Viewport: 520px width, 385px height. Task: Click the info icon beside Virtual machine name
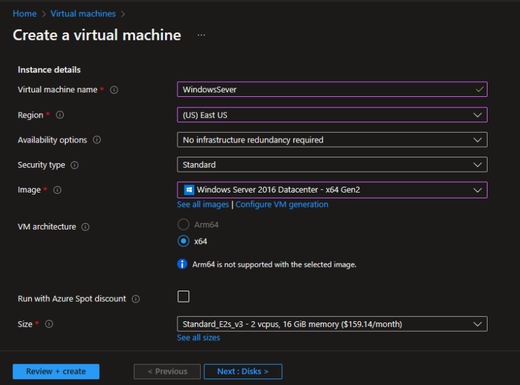point(114,90)
